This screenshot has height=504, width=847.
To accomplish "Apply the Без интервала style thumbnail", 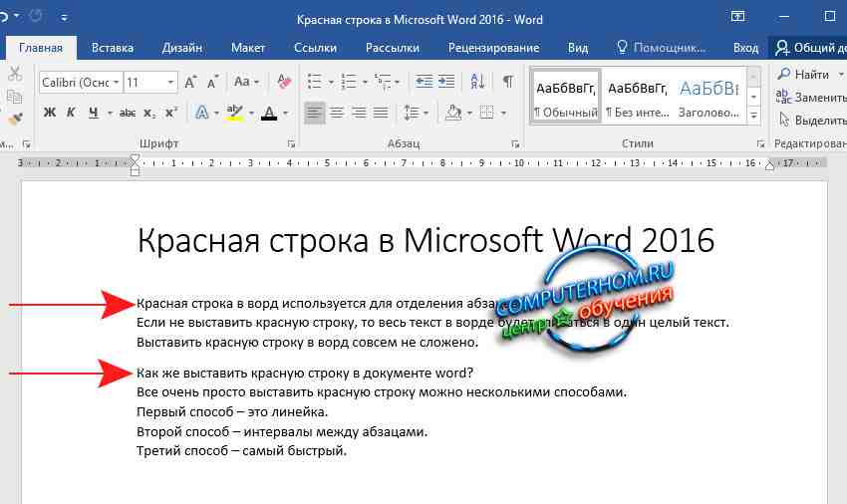I will pyautogui.click(x=637, y=98).
